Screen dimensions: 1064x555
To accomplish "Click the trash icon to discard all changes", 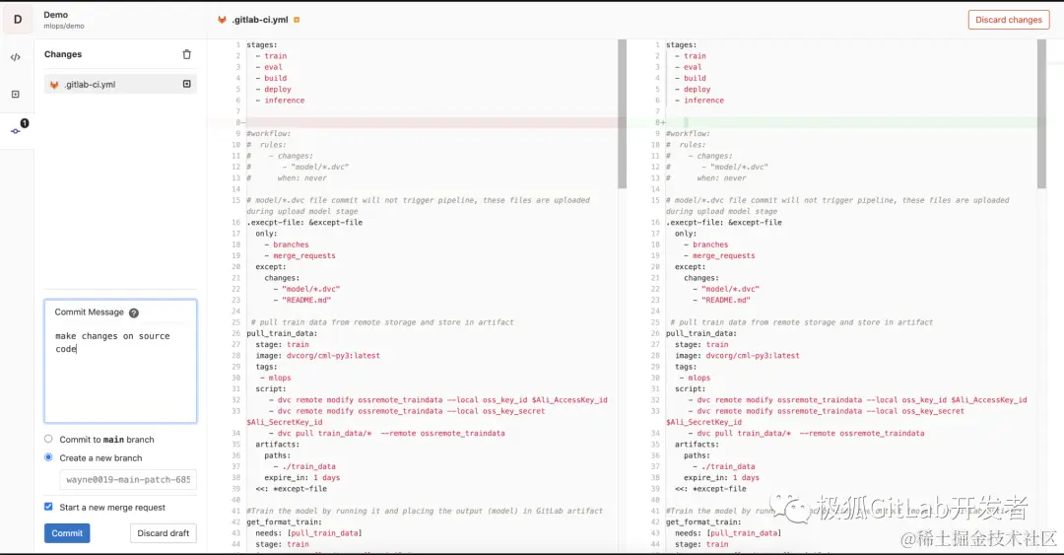I will (186, 54).
